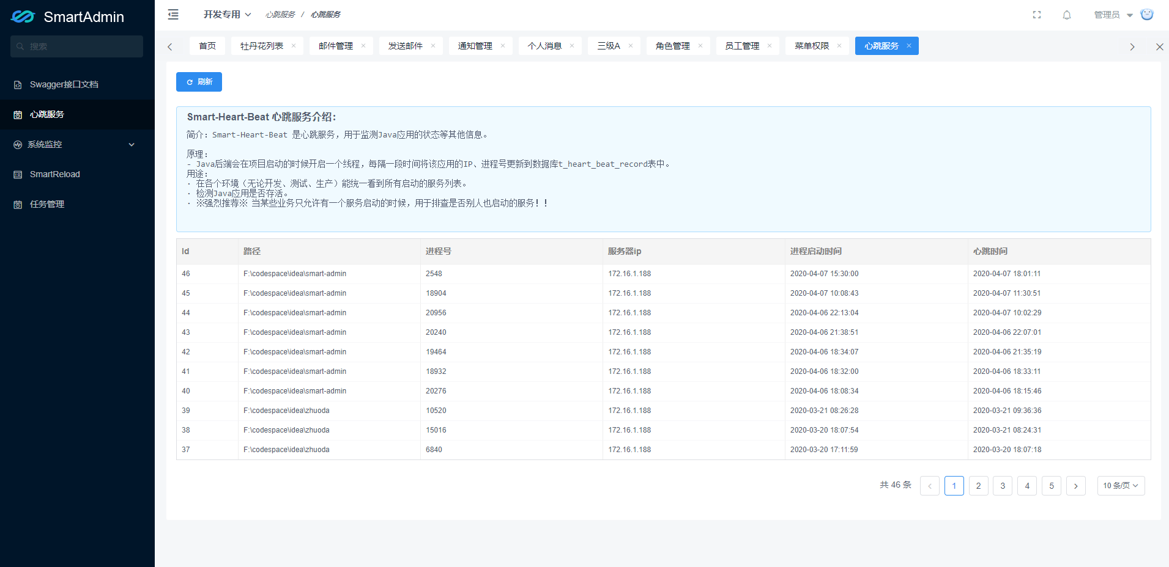
Task: Close the 牡丹花列表 tab
Action: coord(294,46)
